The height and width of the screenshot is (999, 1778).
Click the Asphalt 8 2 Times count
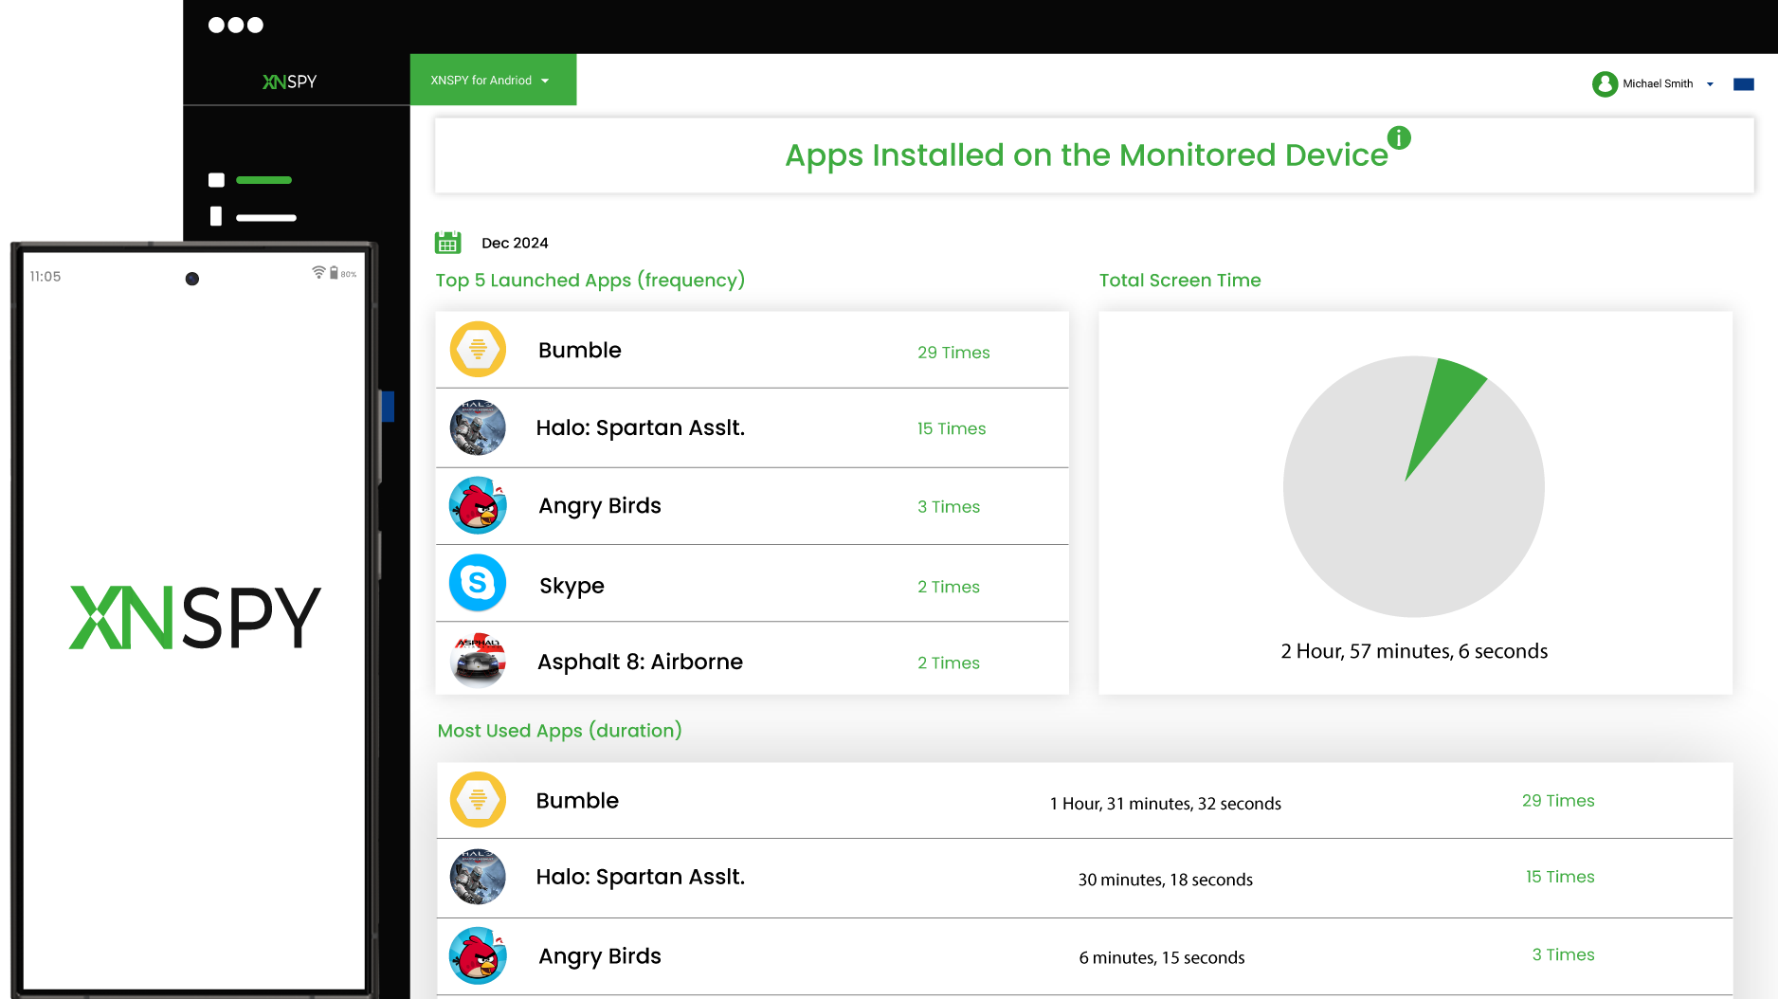[x=949, y=663]
